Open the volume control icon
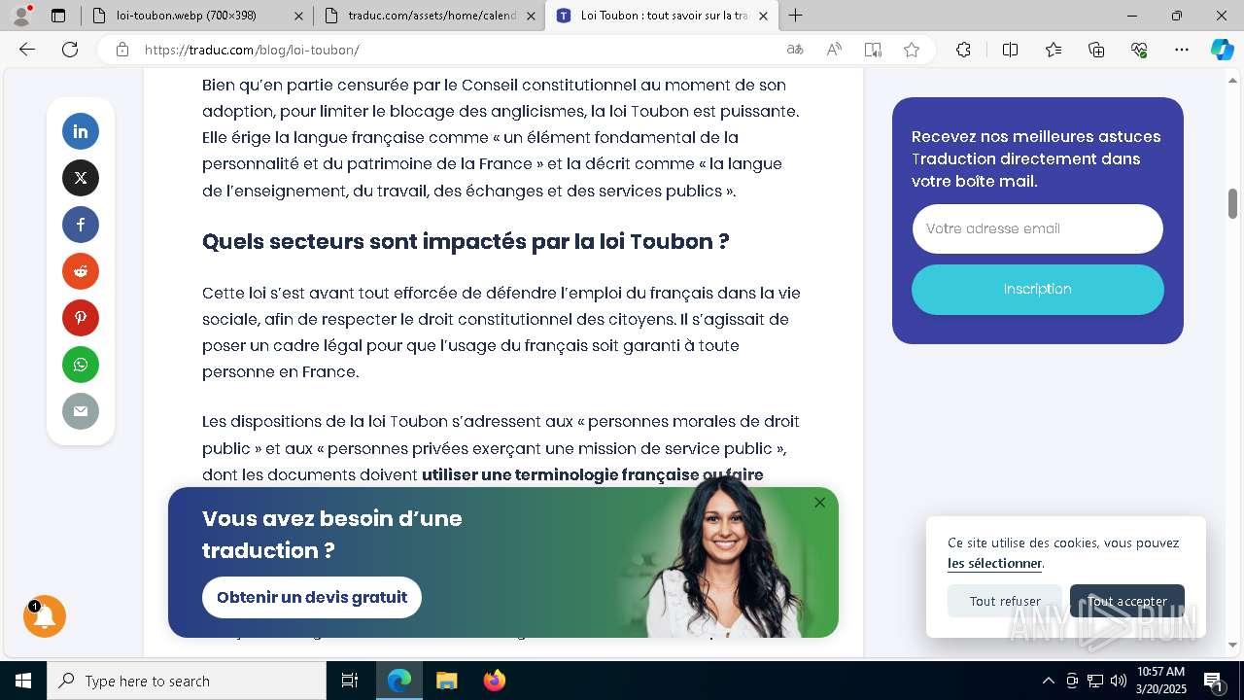 point(1119,681)
